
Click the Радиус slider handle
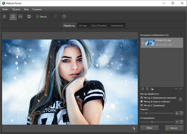pos(146,113)
